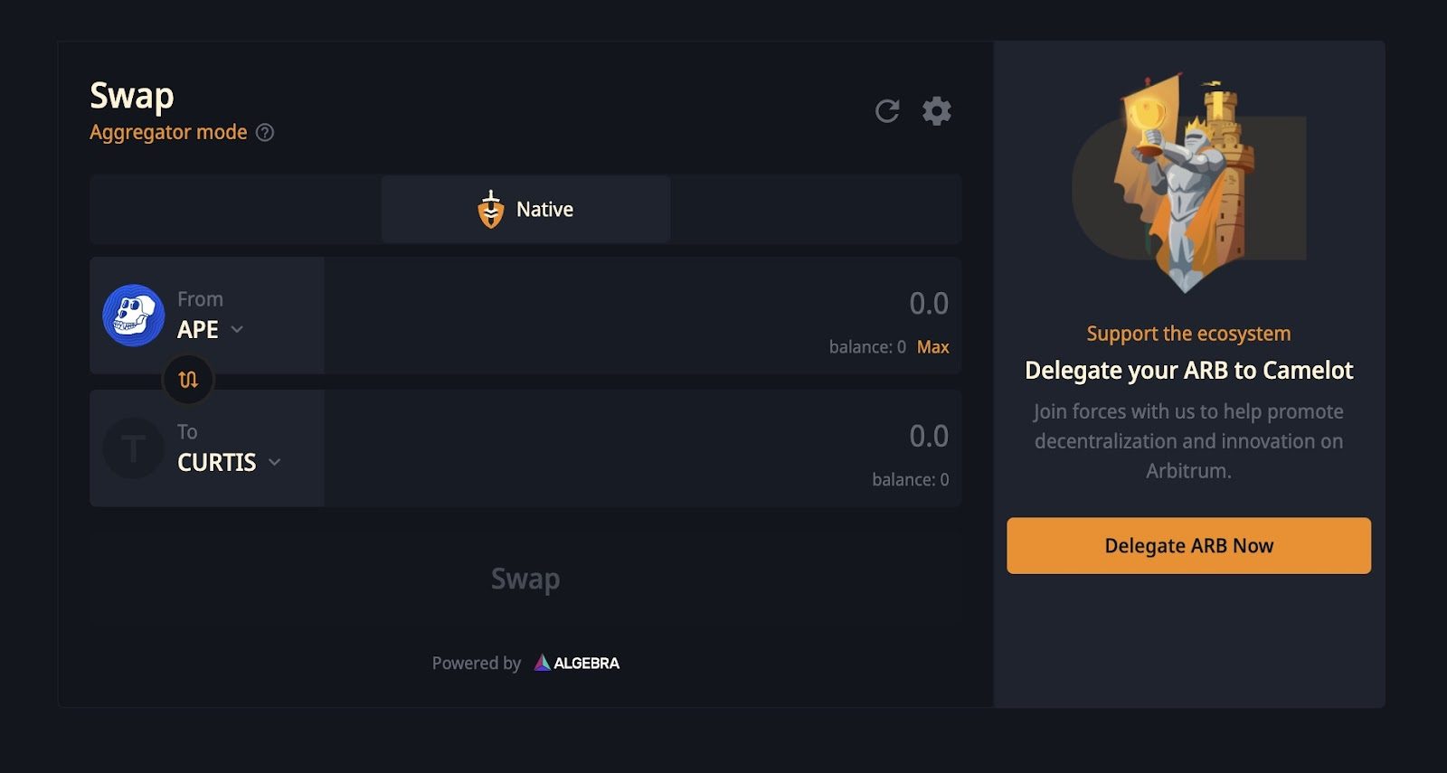Click the Swap page heading
Viewport: 1447px width, 773px height.
pyautogui.click(x=132, y=96)
